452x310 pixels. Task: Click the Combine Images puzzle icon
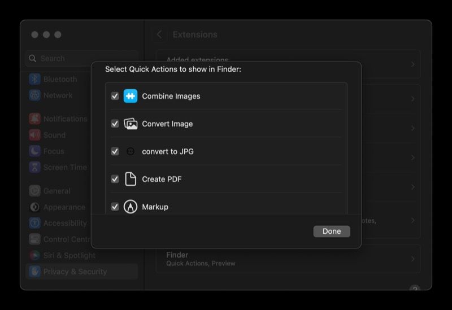point(131,96)
